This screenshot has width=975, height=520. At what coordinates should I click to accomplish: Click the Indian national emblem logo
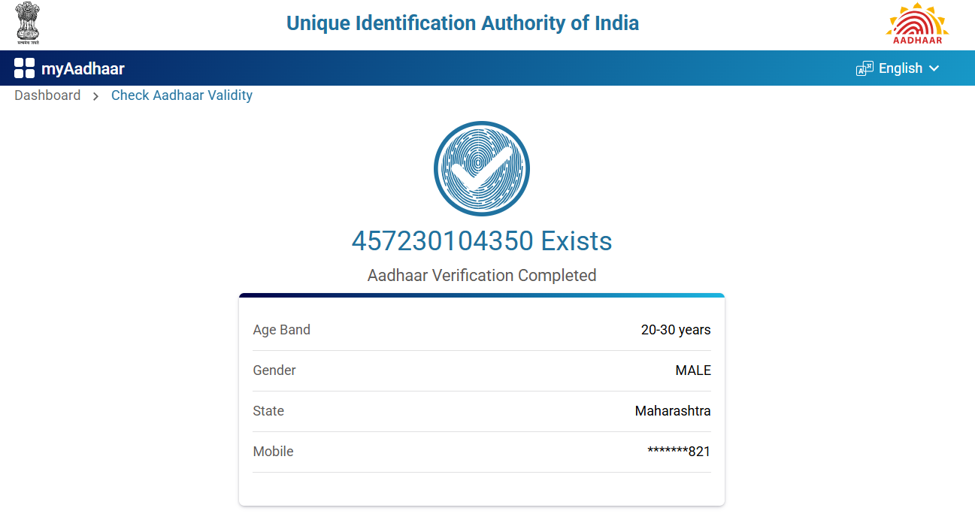click(28, 23)
